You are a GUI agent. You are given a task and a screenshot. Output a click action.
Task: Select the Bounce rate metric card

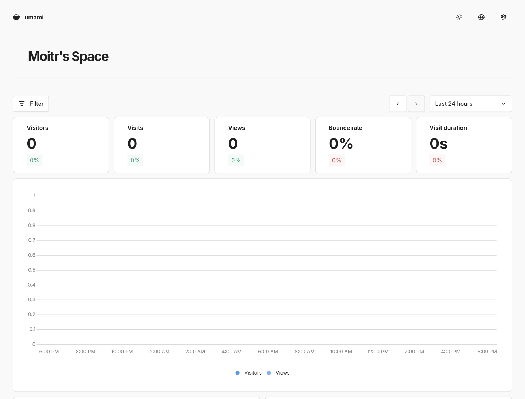coord(363,145)
